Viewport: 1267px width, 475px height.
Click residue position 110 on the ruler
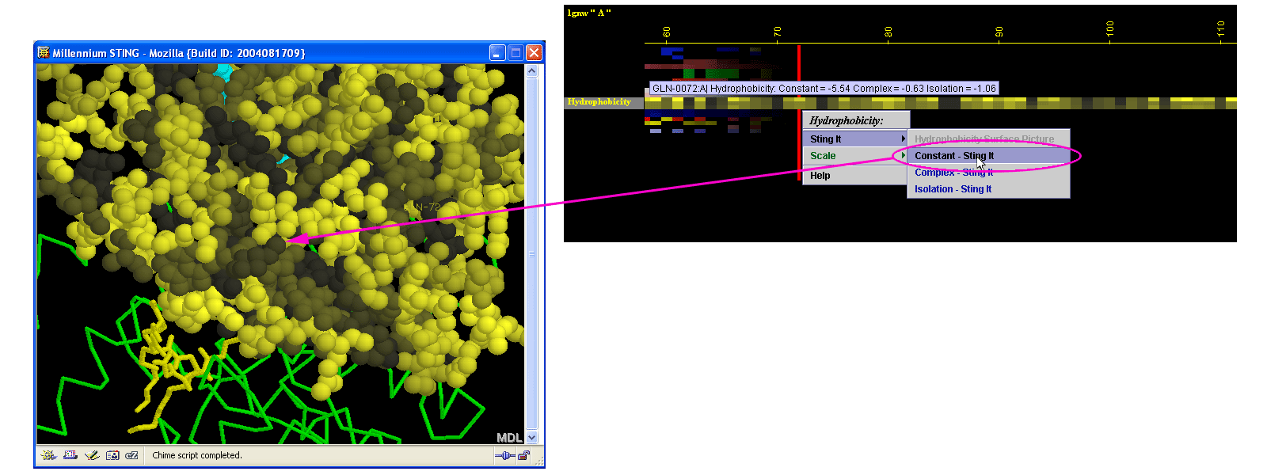(1221, 29)
